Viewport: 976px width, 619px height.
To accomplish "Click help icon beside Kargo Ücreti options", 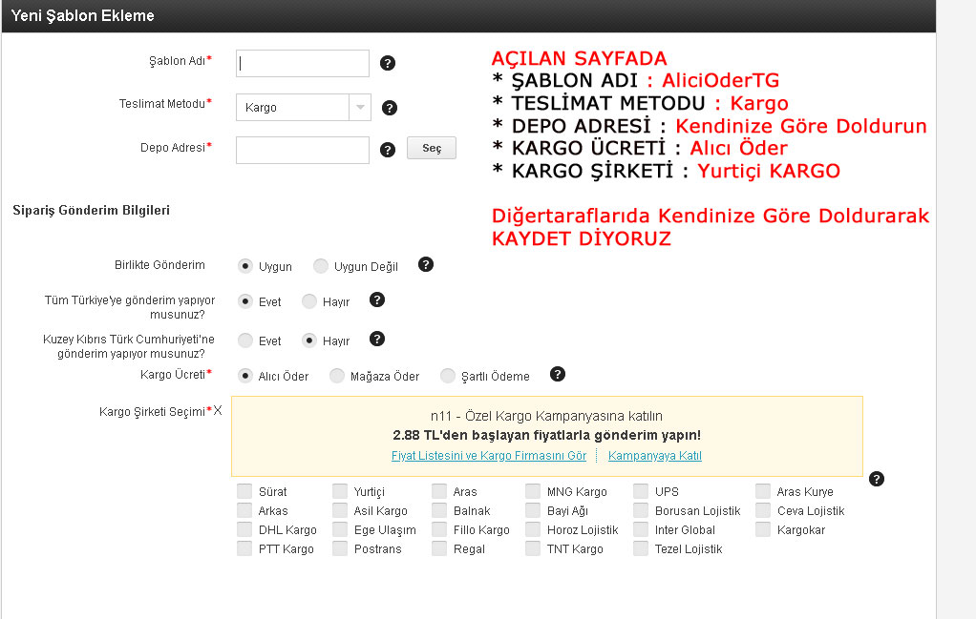I will [558, 374].
